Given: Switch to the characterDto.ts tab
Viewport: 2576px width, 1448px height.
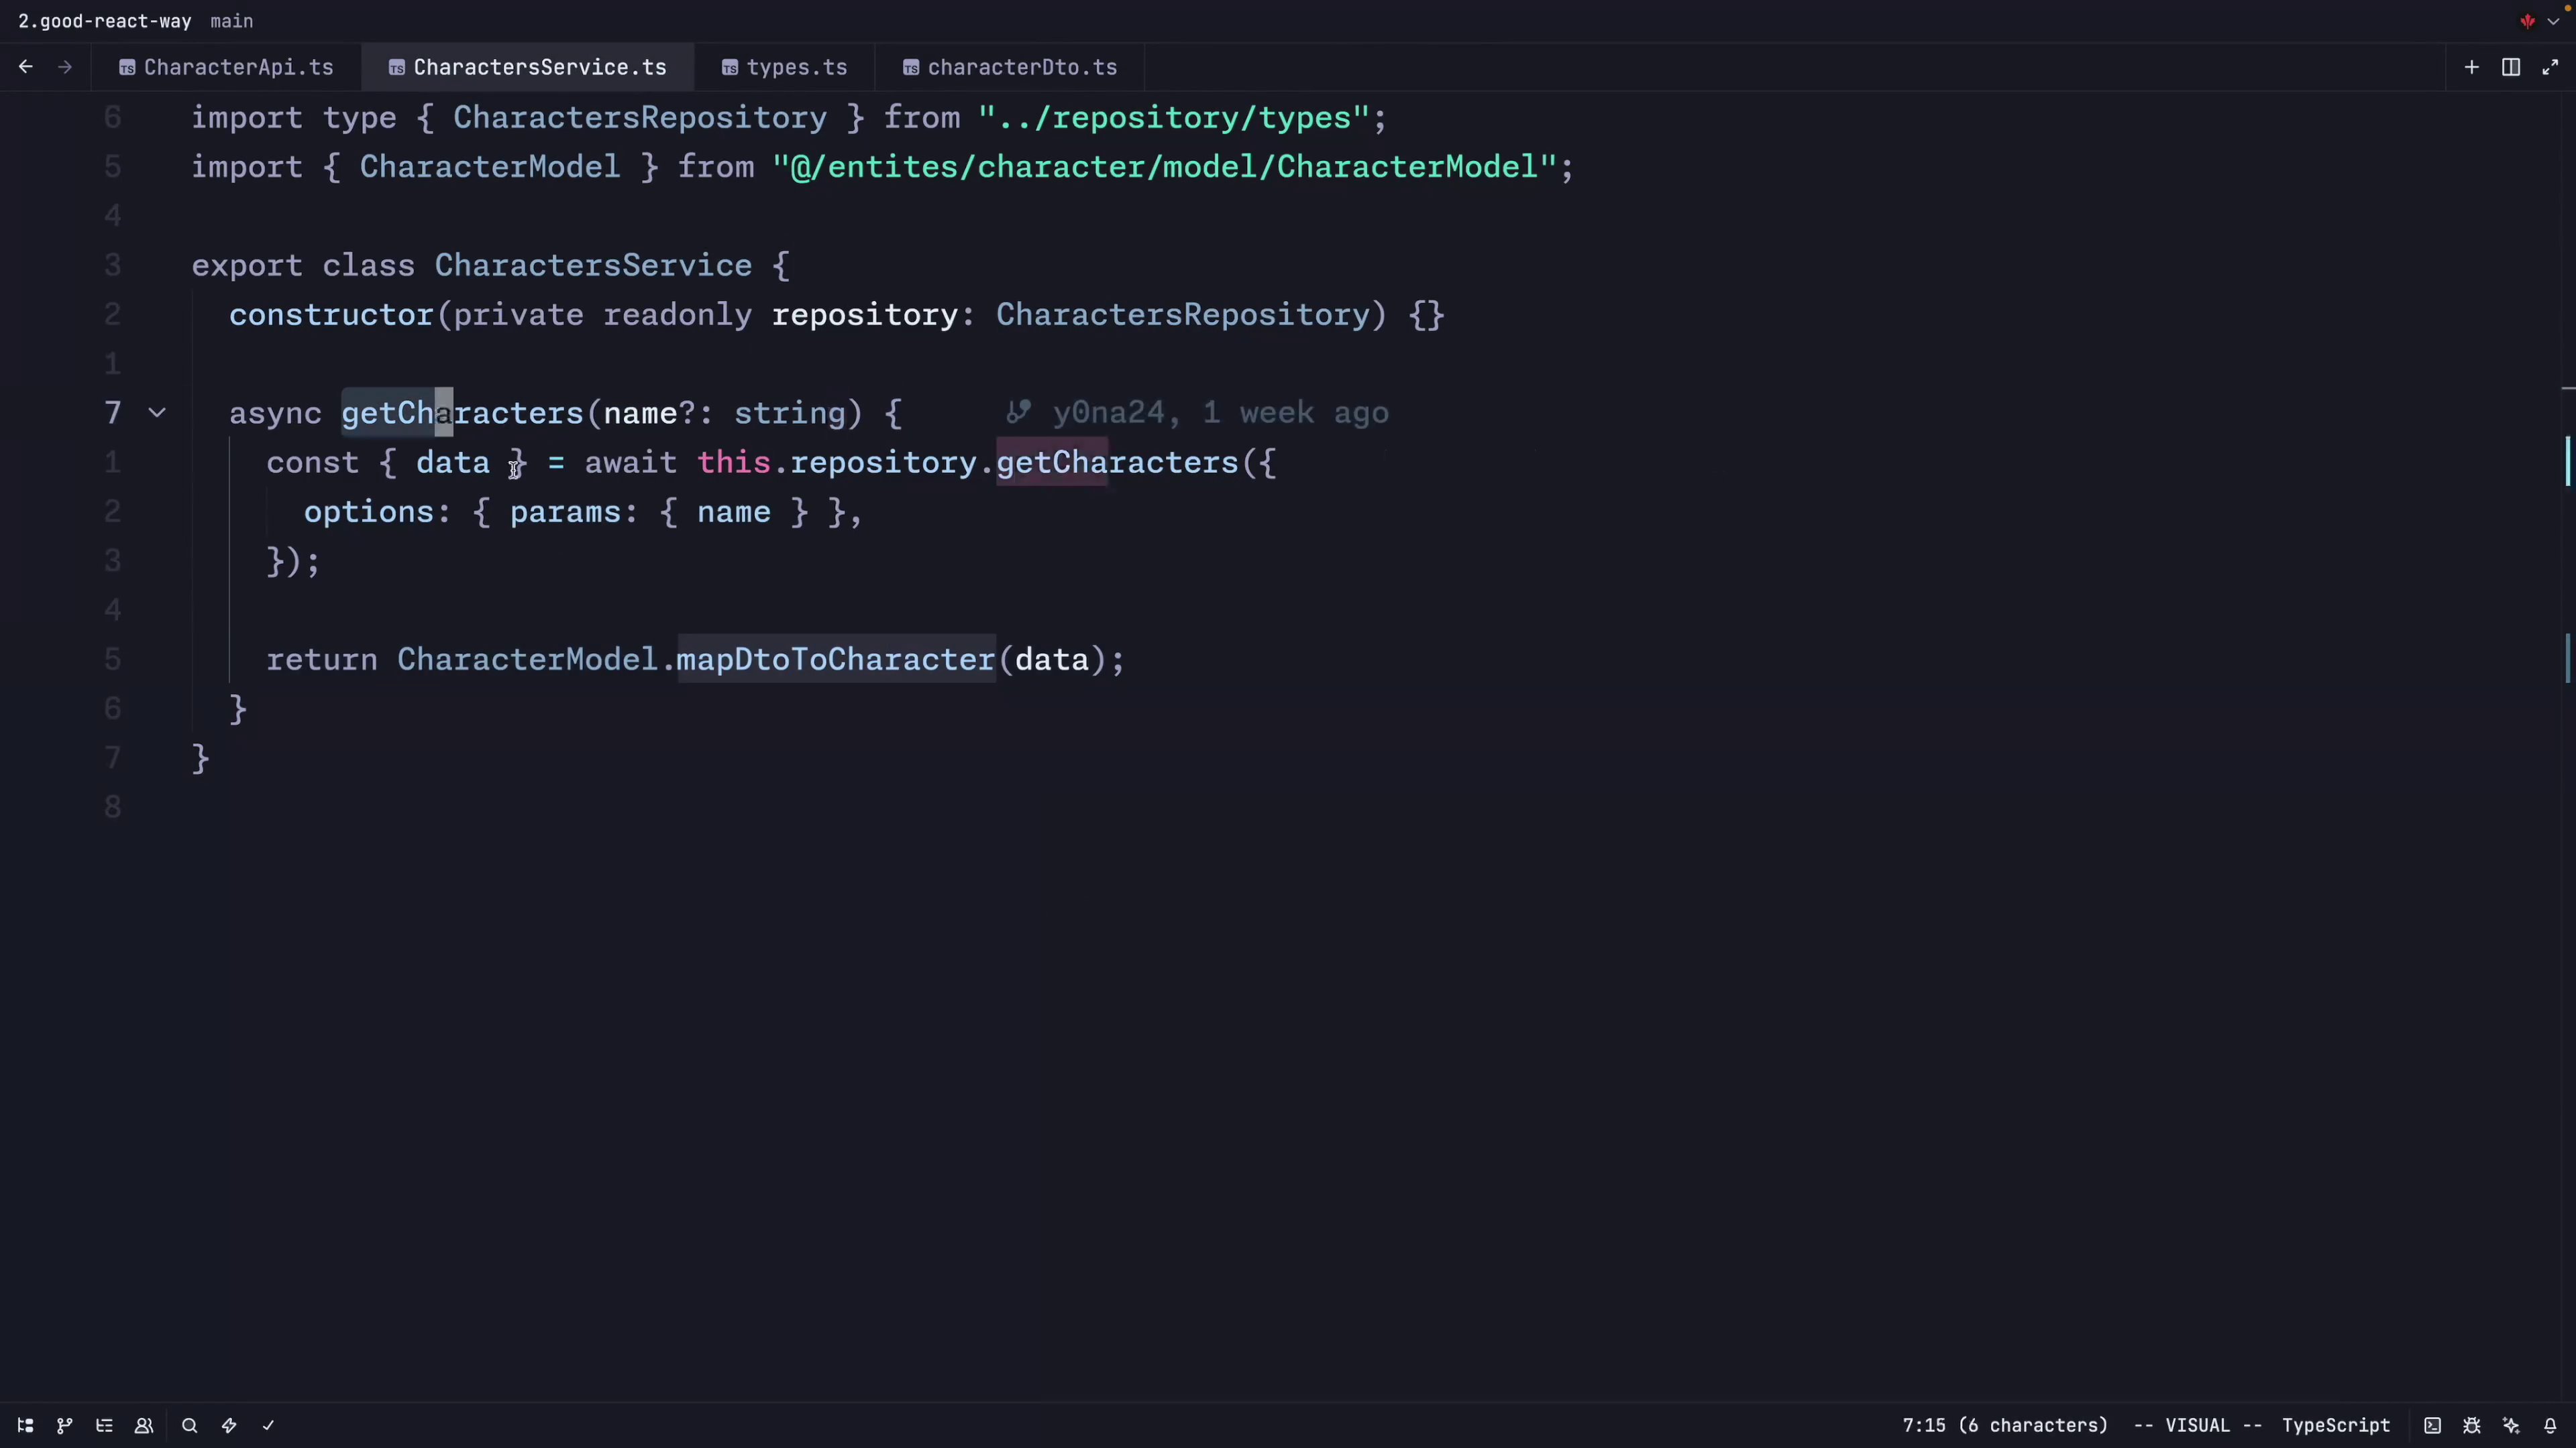Looking at the screenshot, I should (x=1010, y=67).
